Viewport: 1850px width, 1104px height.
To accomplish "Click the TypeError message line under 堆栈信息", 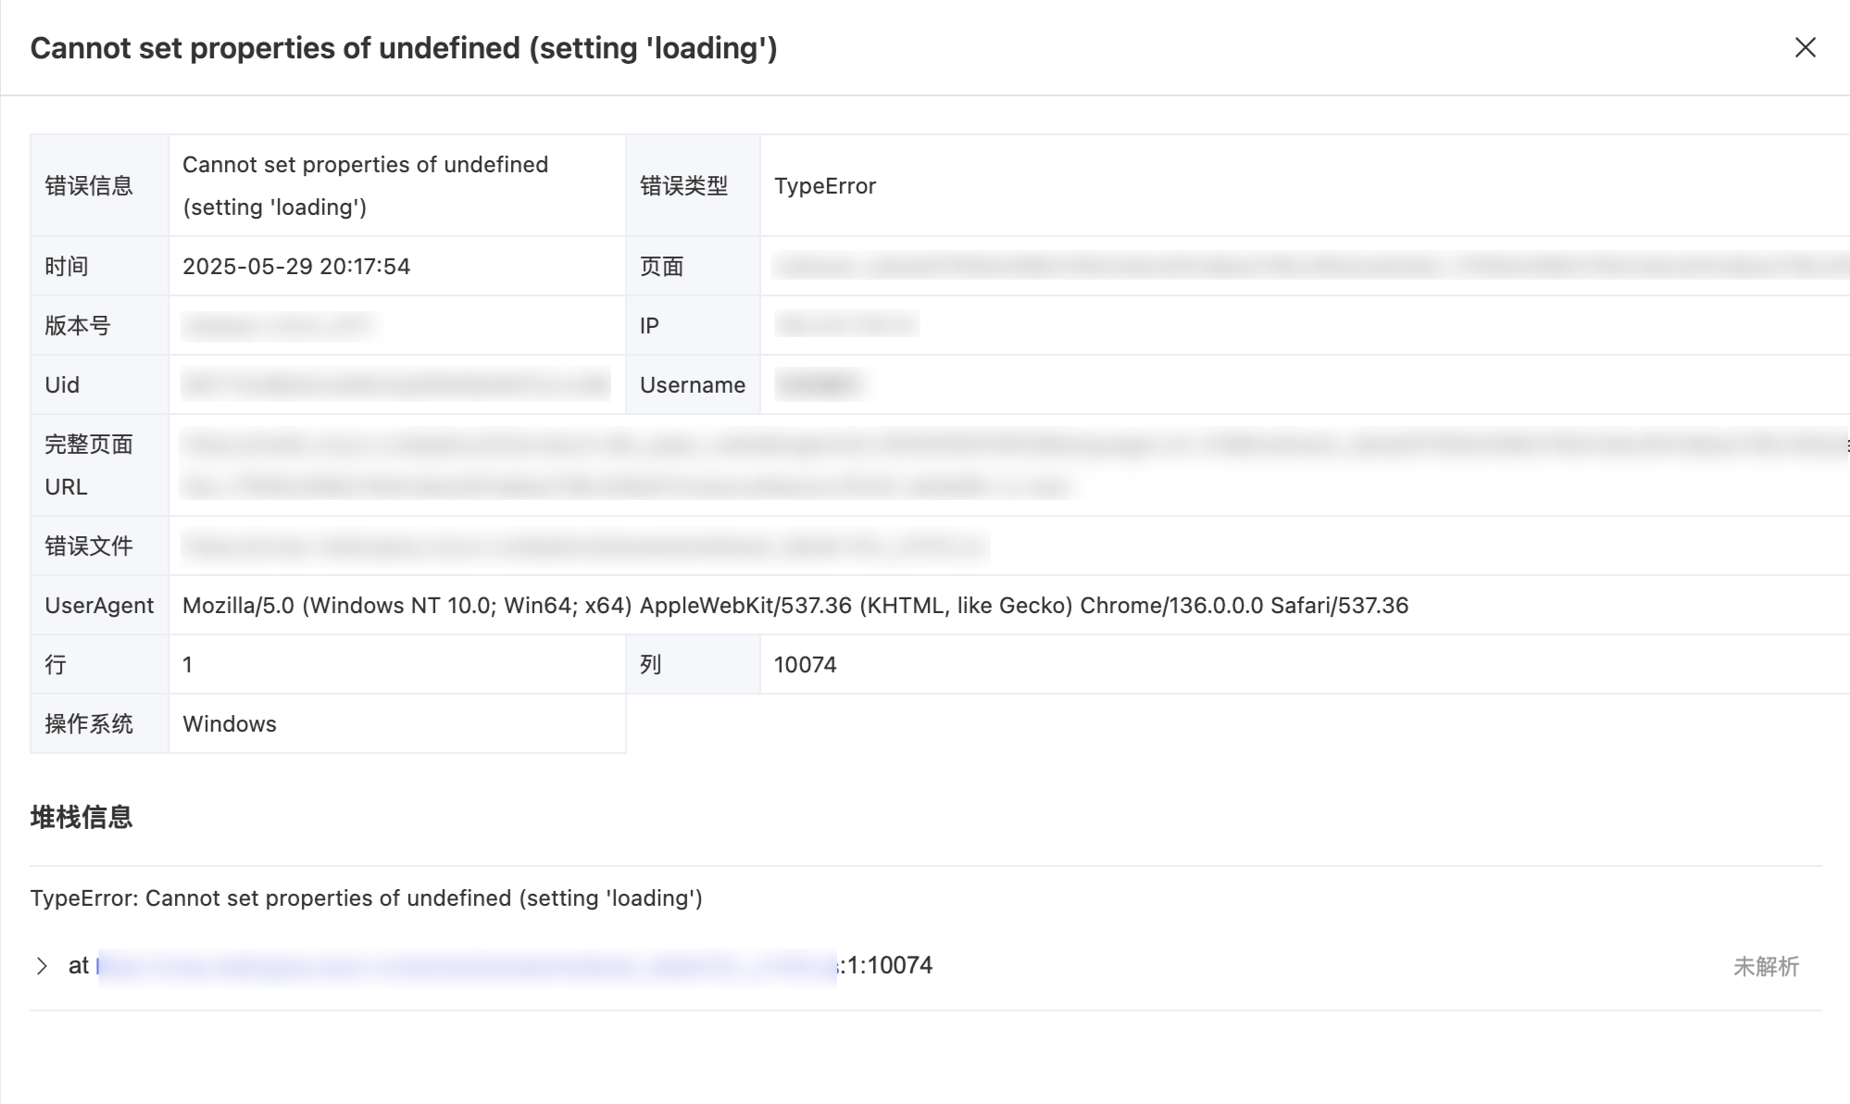I will pyautogui.click(x=367, y=898).
